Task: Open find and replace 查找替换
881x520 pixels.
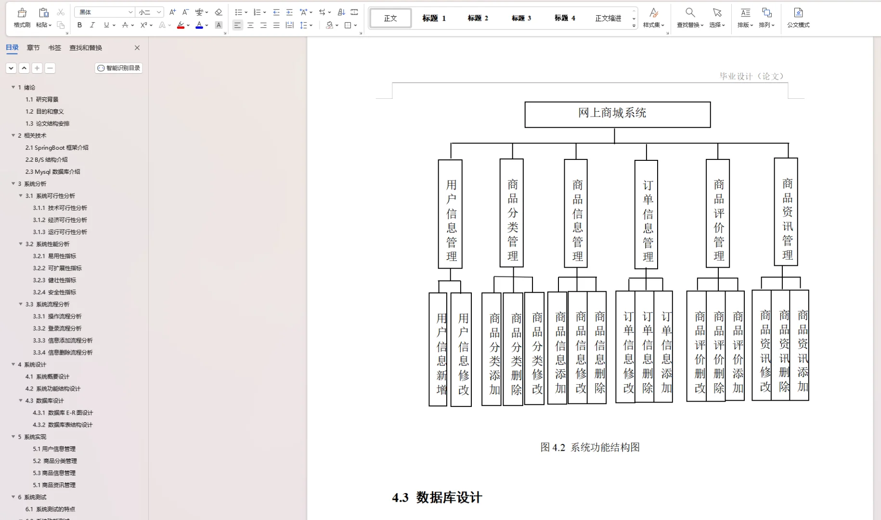Action: (690, 18)
